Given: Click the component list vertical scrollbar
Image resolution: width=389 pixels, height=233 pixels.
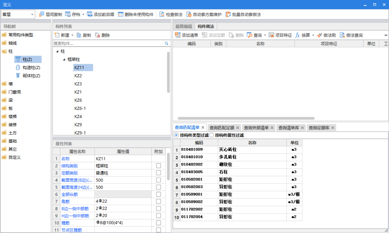Looking at the screenshot, I should 168,72.
